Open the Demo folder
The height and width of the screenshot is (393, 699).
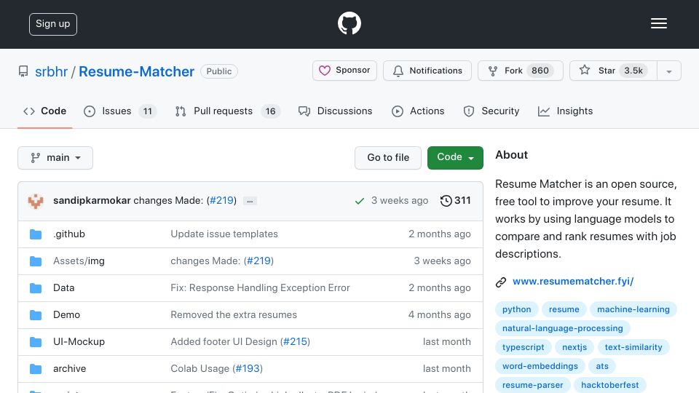66,314
